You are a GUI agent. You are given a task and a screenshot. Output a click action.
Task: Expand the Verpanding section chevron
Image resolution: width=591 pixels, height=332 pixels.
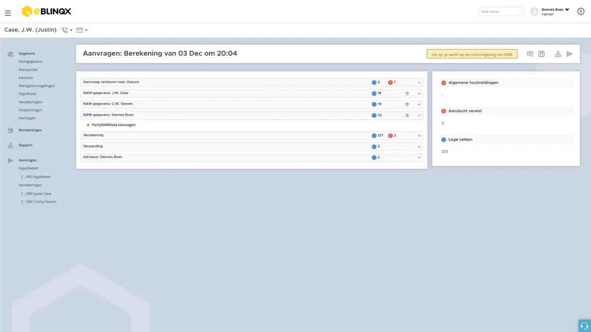click(419, 147)
